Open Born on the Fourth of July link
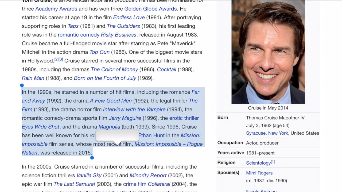This screenshot has width=342, height=192. click(105, 78)
